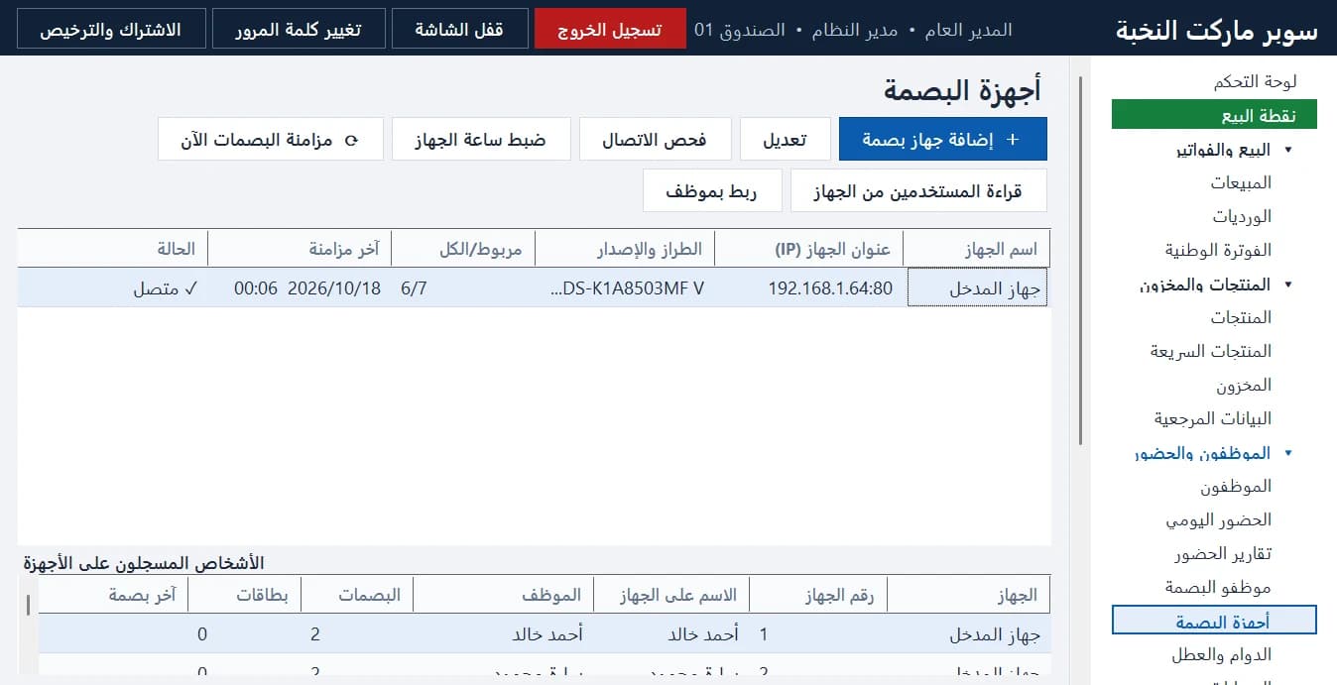Sort by آخر مزامنة column header
The height and width of the screenshot is (685, 1337).
pos(300,249)
